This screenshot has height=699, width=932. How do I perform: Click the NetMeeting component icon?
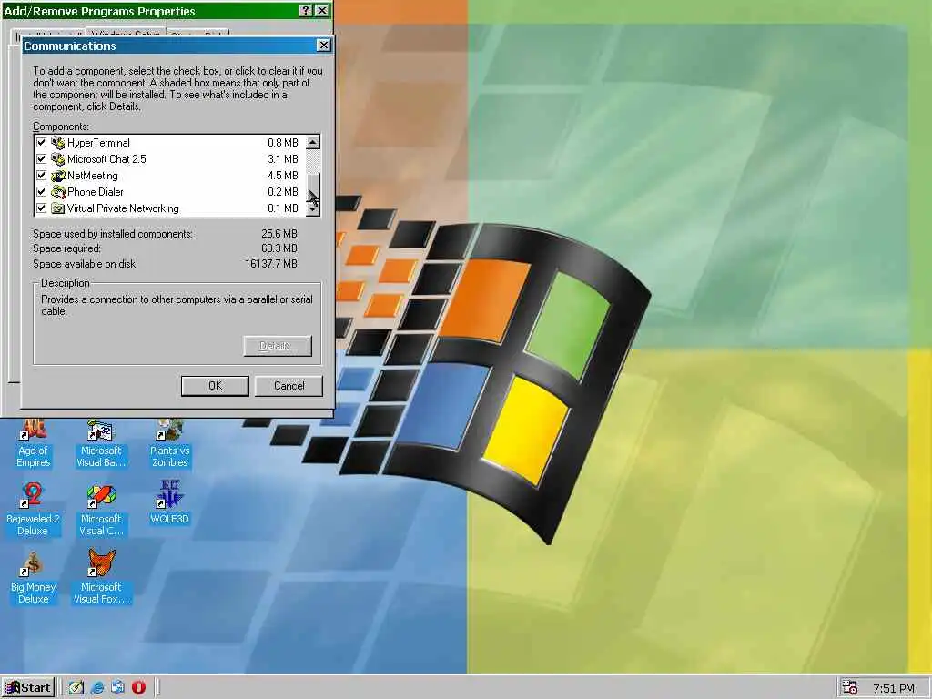[57, 176]
